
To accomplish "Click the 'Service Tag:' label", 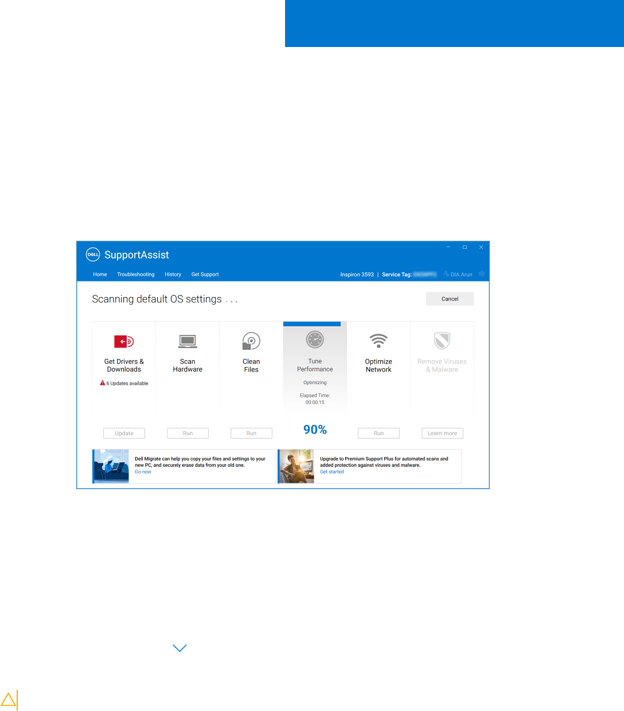I will pyautogui.click(x=397, y=275).
